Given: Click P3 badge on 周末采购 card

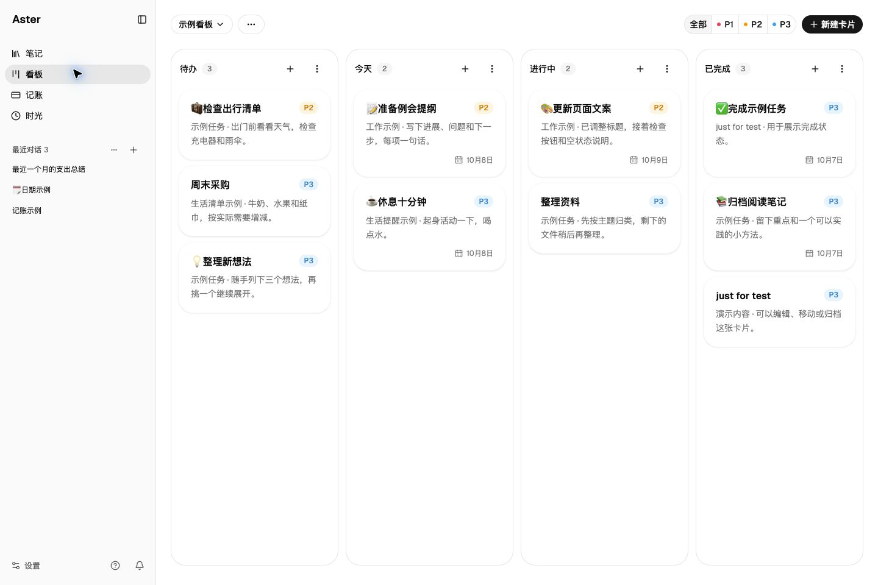Looking at the screenshot, I should [309, 184].
